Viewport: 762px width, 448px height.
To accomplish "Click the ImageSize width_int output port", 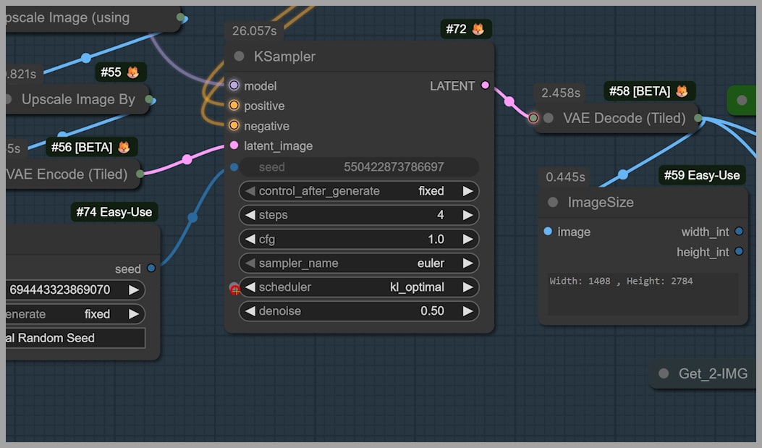I will click(738, 232).
